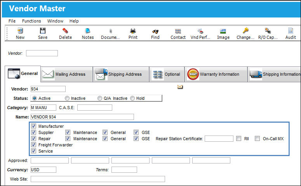Click the Terms input field
This screenshot has width=301, height=186.
124,170
